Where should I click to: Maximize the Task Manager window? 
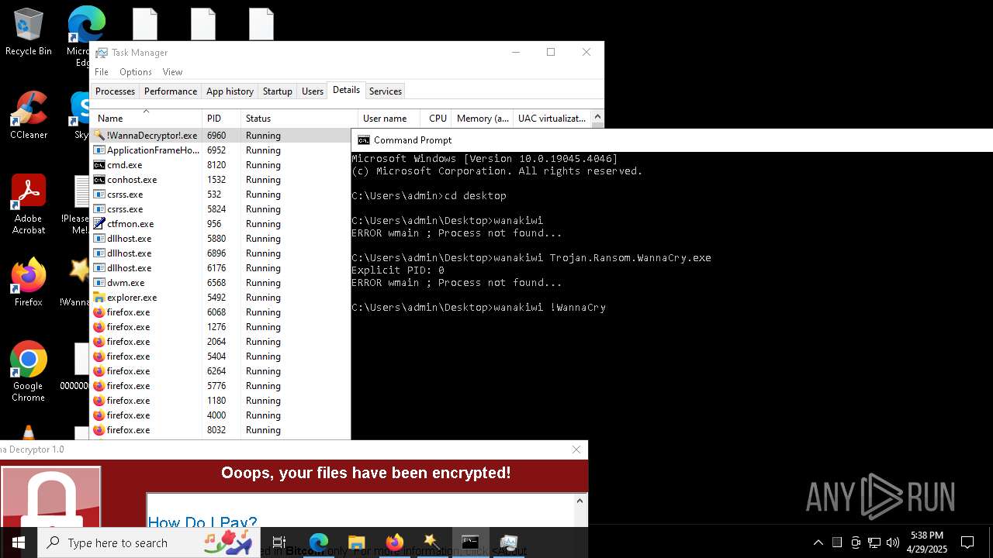pos(551,52)
